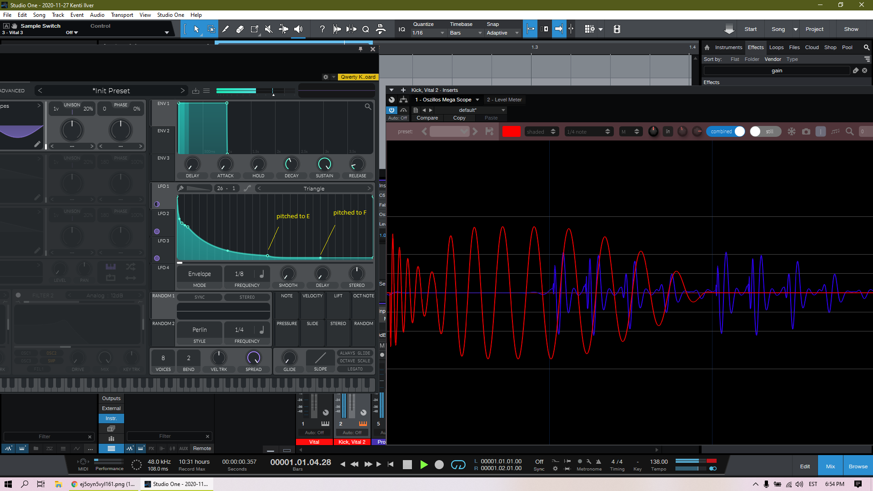The height and width of the screenshot is (491, 873).
Task: Expand the Oszillos Mega Scope insert dropdown
Action: (x=477, y=100)
